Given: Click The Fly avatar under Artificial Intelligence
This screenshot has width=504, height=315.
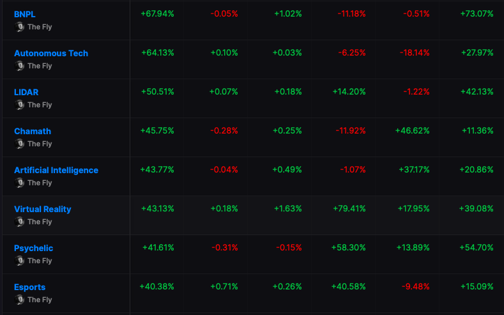Looking at the screenshot, I should (19, 183).
